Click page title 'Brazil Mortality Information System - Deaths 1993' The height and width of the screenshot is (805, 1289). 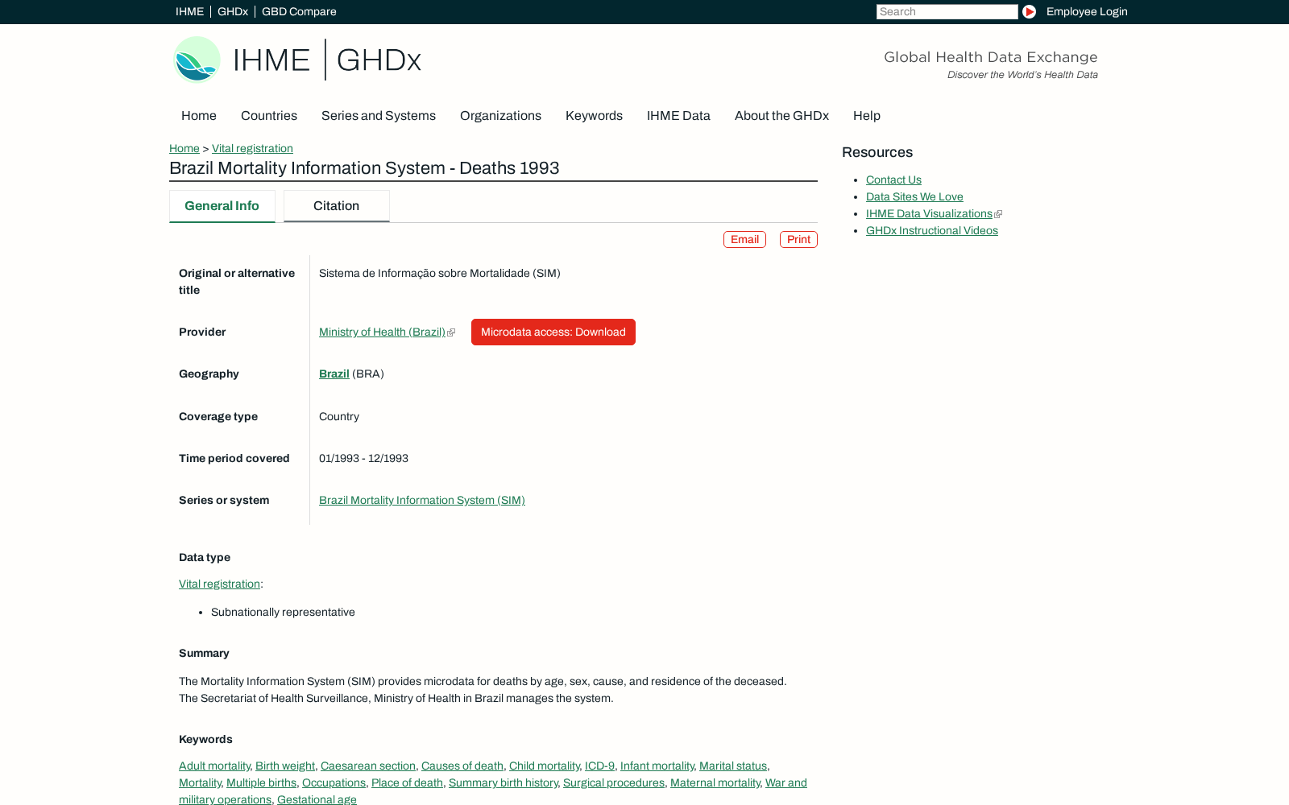click(364, 168)
